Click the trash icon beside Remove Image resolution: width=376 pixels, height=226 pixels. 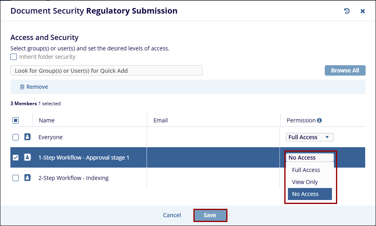(x=22, y=87)
